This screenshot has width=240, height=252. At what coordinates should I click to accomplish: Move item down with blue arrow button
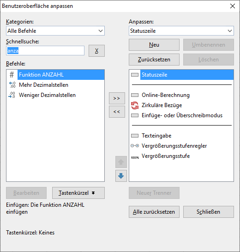[121, 176]
